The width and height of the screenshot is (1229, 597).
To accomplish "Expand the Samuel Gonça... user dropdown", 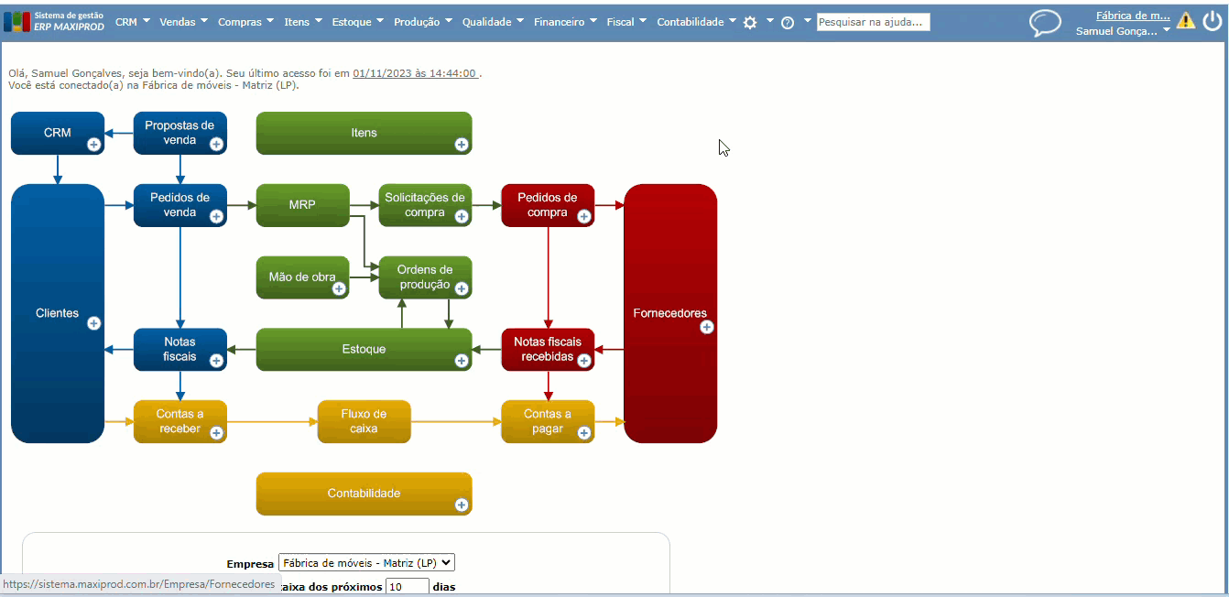I will coord(1123,30).
